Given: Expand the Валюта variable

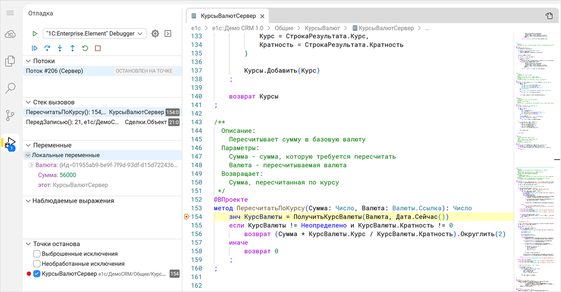Looking at the screenshot, I should click(31, 165).
